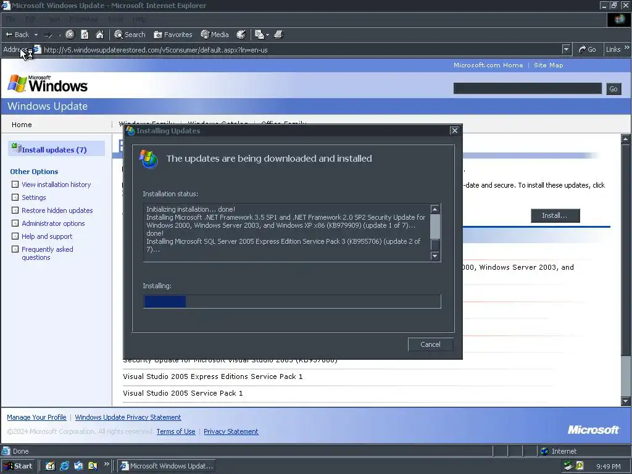Click Microsoft Windows Update taskbar button
This screenshot has width=632, height=474.
pyautogui.click(x=166, y=466)
